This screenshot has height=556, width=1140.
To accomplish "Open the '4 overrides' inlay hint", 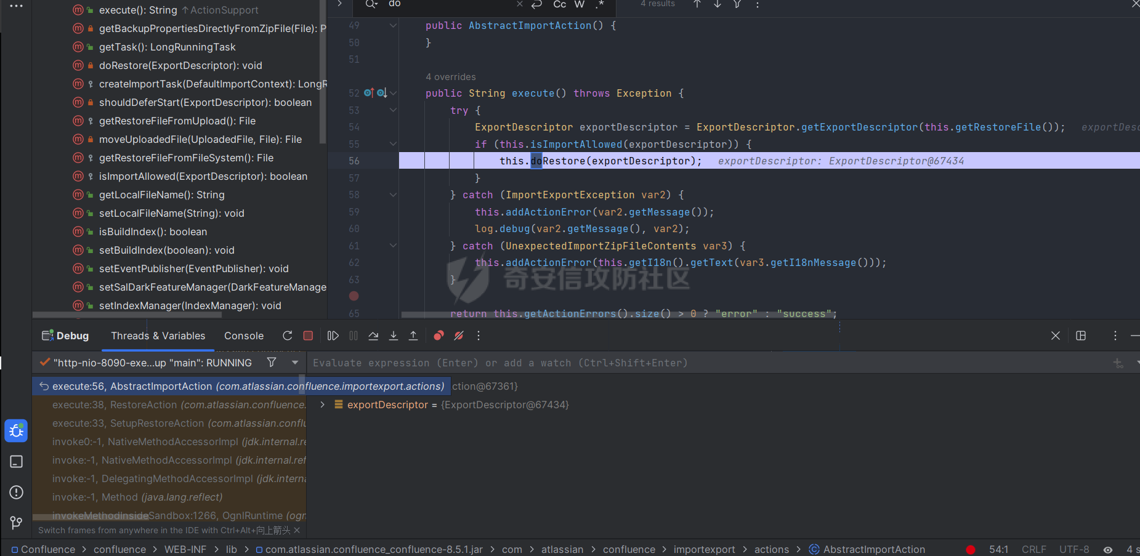I will (x=451, y=77).
